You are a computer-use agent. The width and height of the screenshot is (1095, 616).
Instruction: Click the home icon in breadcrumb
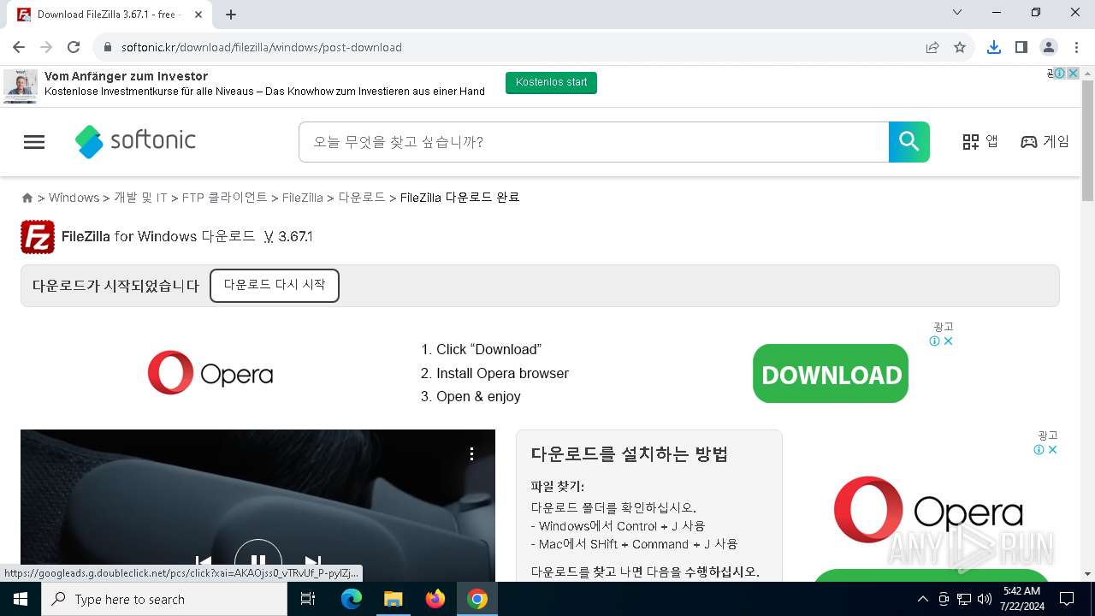click(x=27, y=198)
